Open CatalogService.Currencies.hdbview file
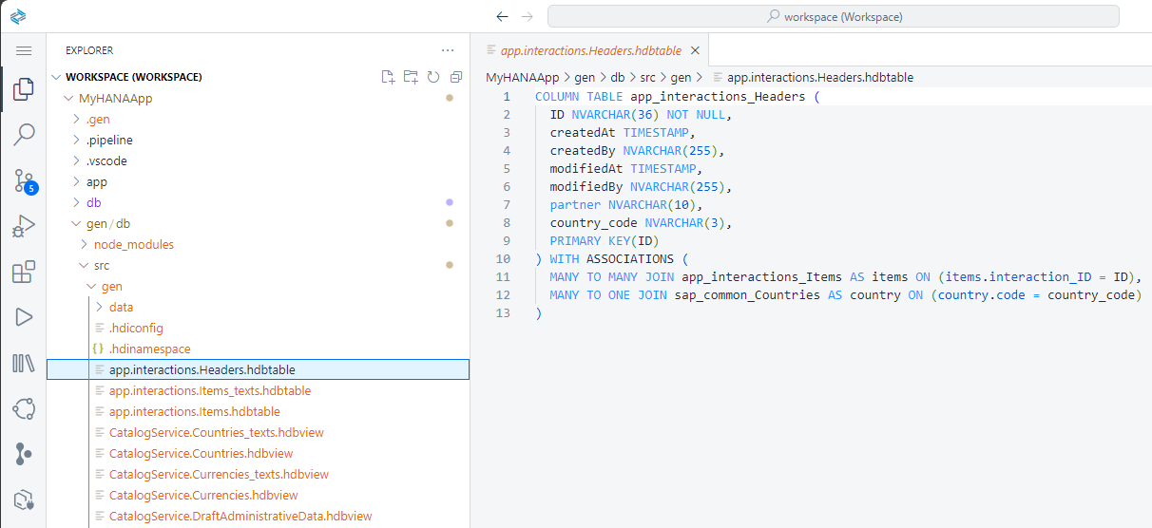Screen dimensions: 1152x528 (203, 495)
